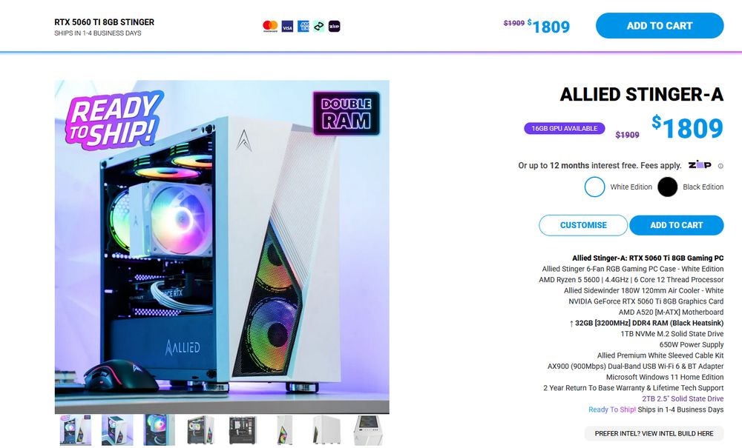Viewport: 742px width, 448px height.
Task: Select the Black Edition color option
Action: click(x=667, y=187)
